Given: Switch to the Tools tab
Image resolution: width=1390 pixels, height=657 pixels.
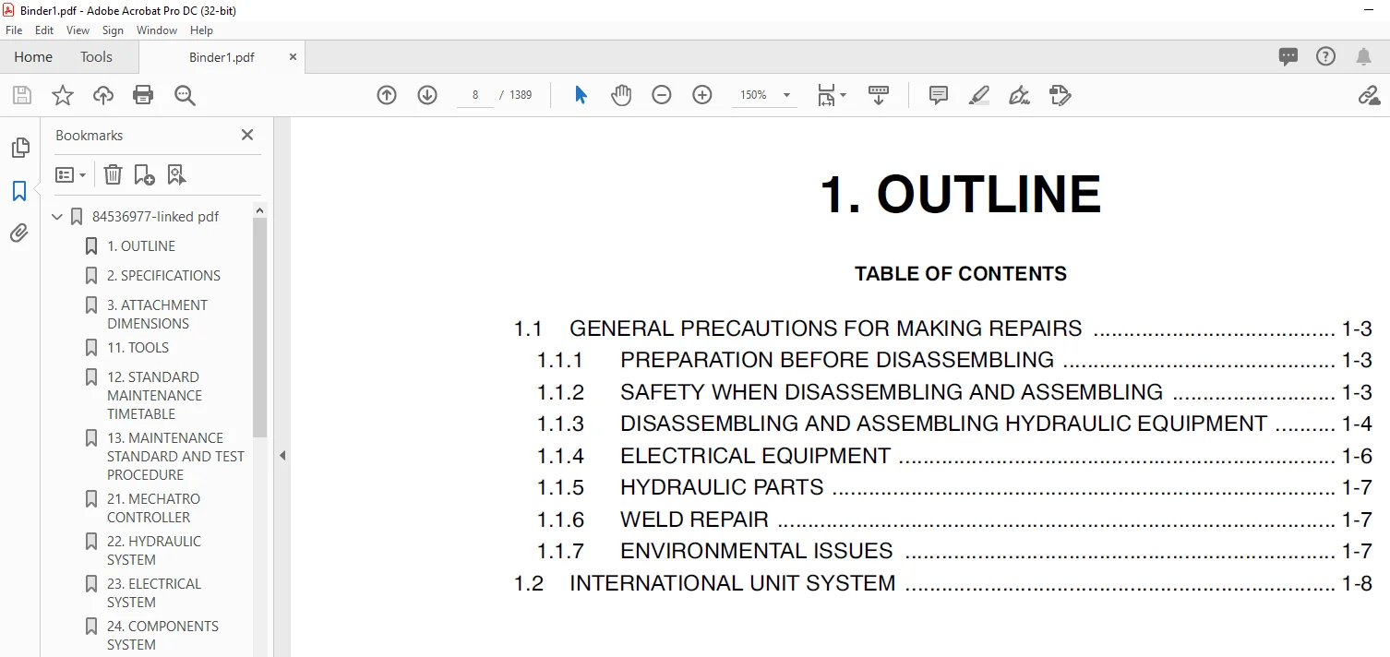Looking at the screenshot, I should pyautogui.click(x=96, y=56).
